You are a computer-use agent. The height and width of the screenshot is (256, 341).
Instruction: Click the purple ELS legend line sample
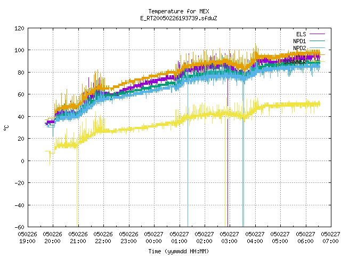(x=317, y=34)
